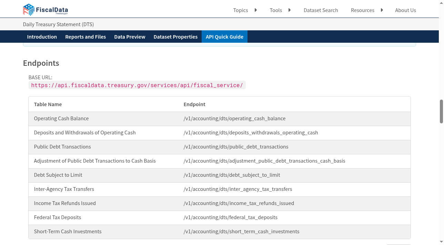Open the Topics menu

[x=241, y=10]
